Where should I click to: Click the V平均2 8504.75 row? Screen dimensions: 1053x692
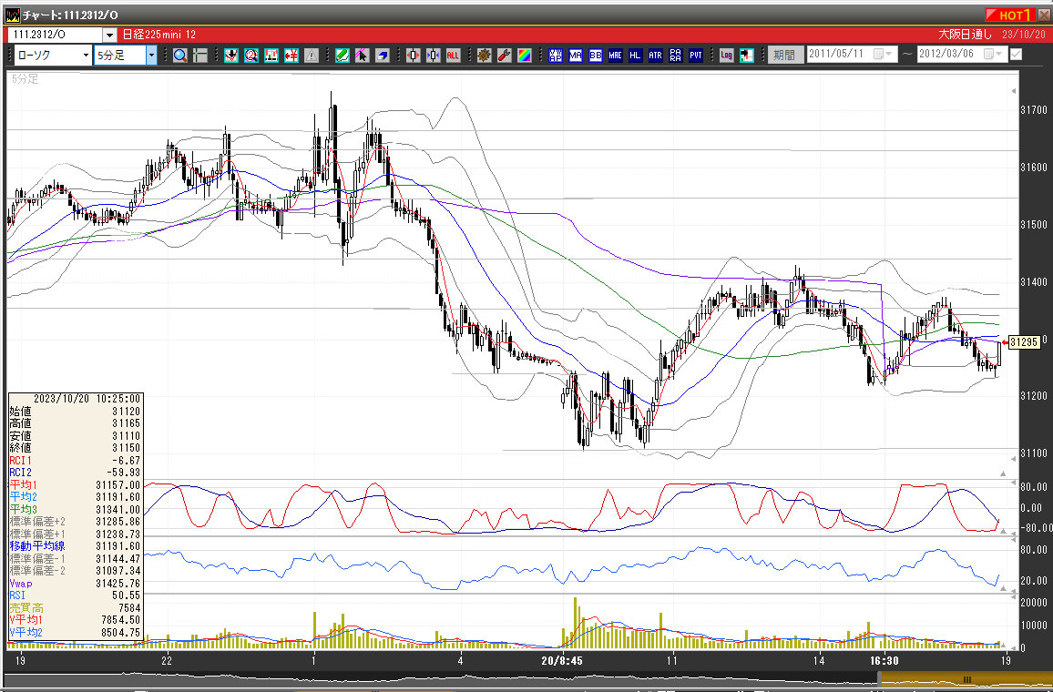point(76,632)
